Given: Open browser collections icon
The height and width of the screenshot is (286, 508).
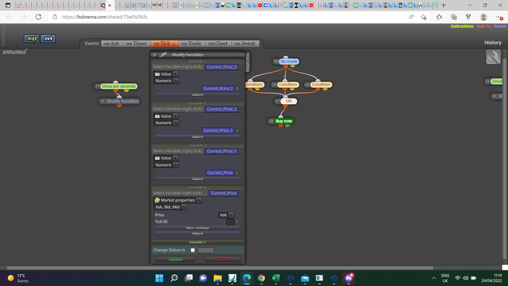Looking at the screenshot, I should (x=454, y=17).
